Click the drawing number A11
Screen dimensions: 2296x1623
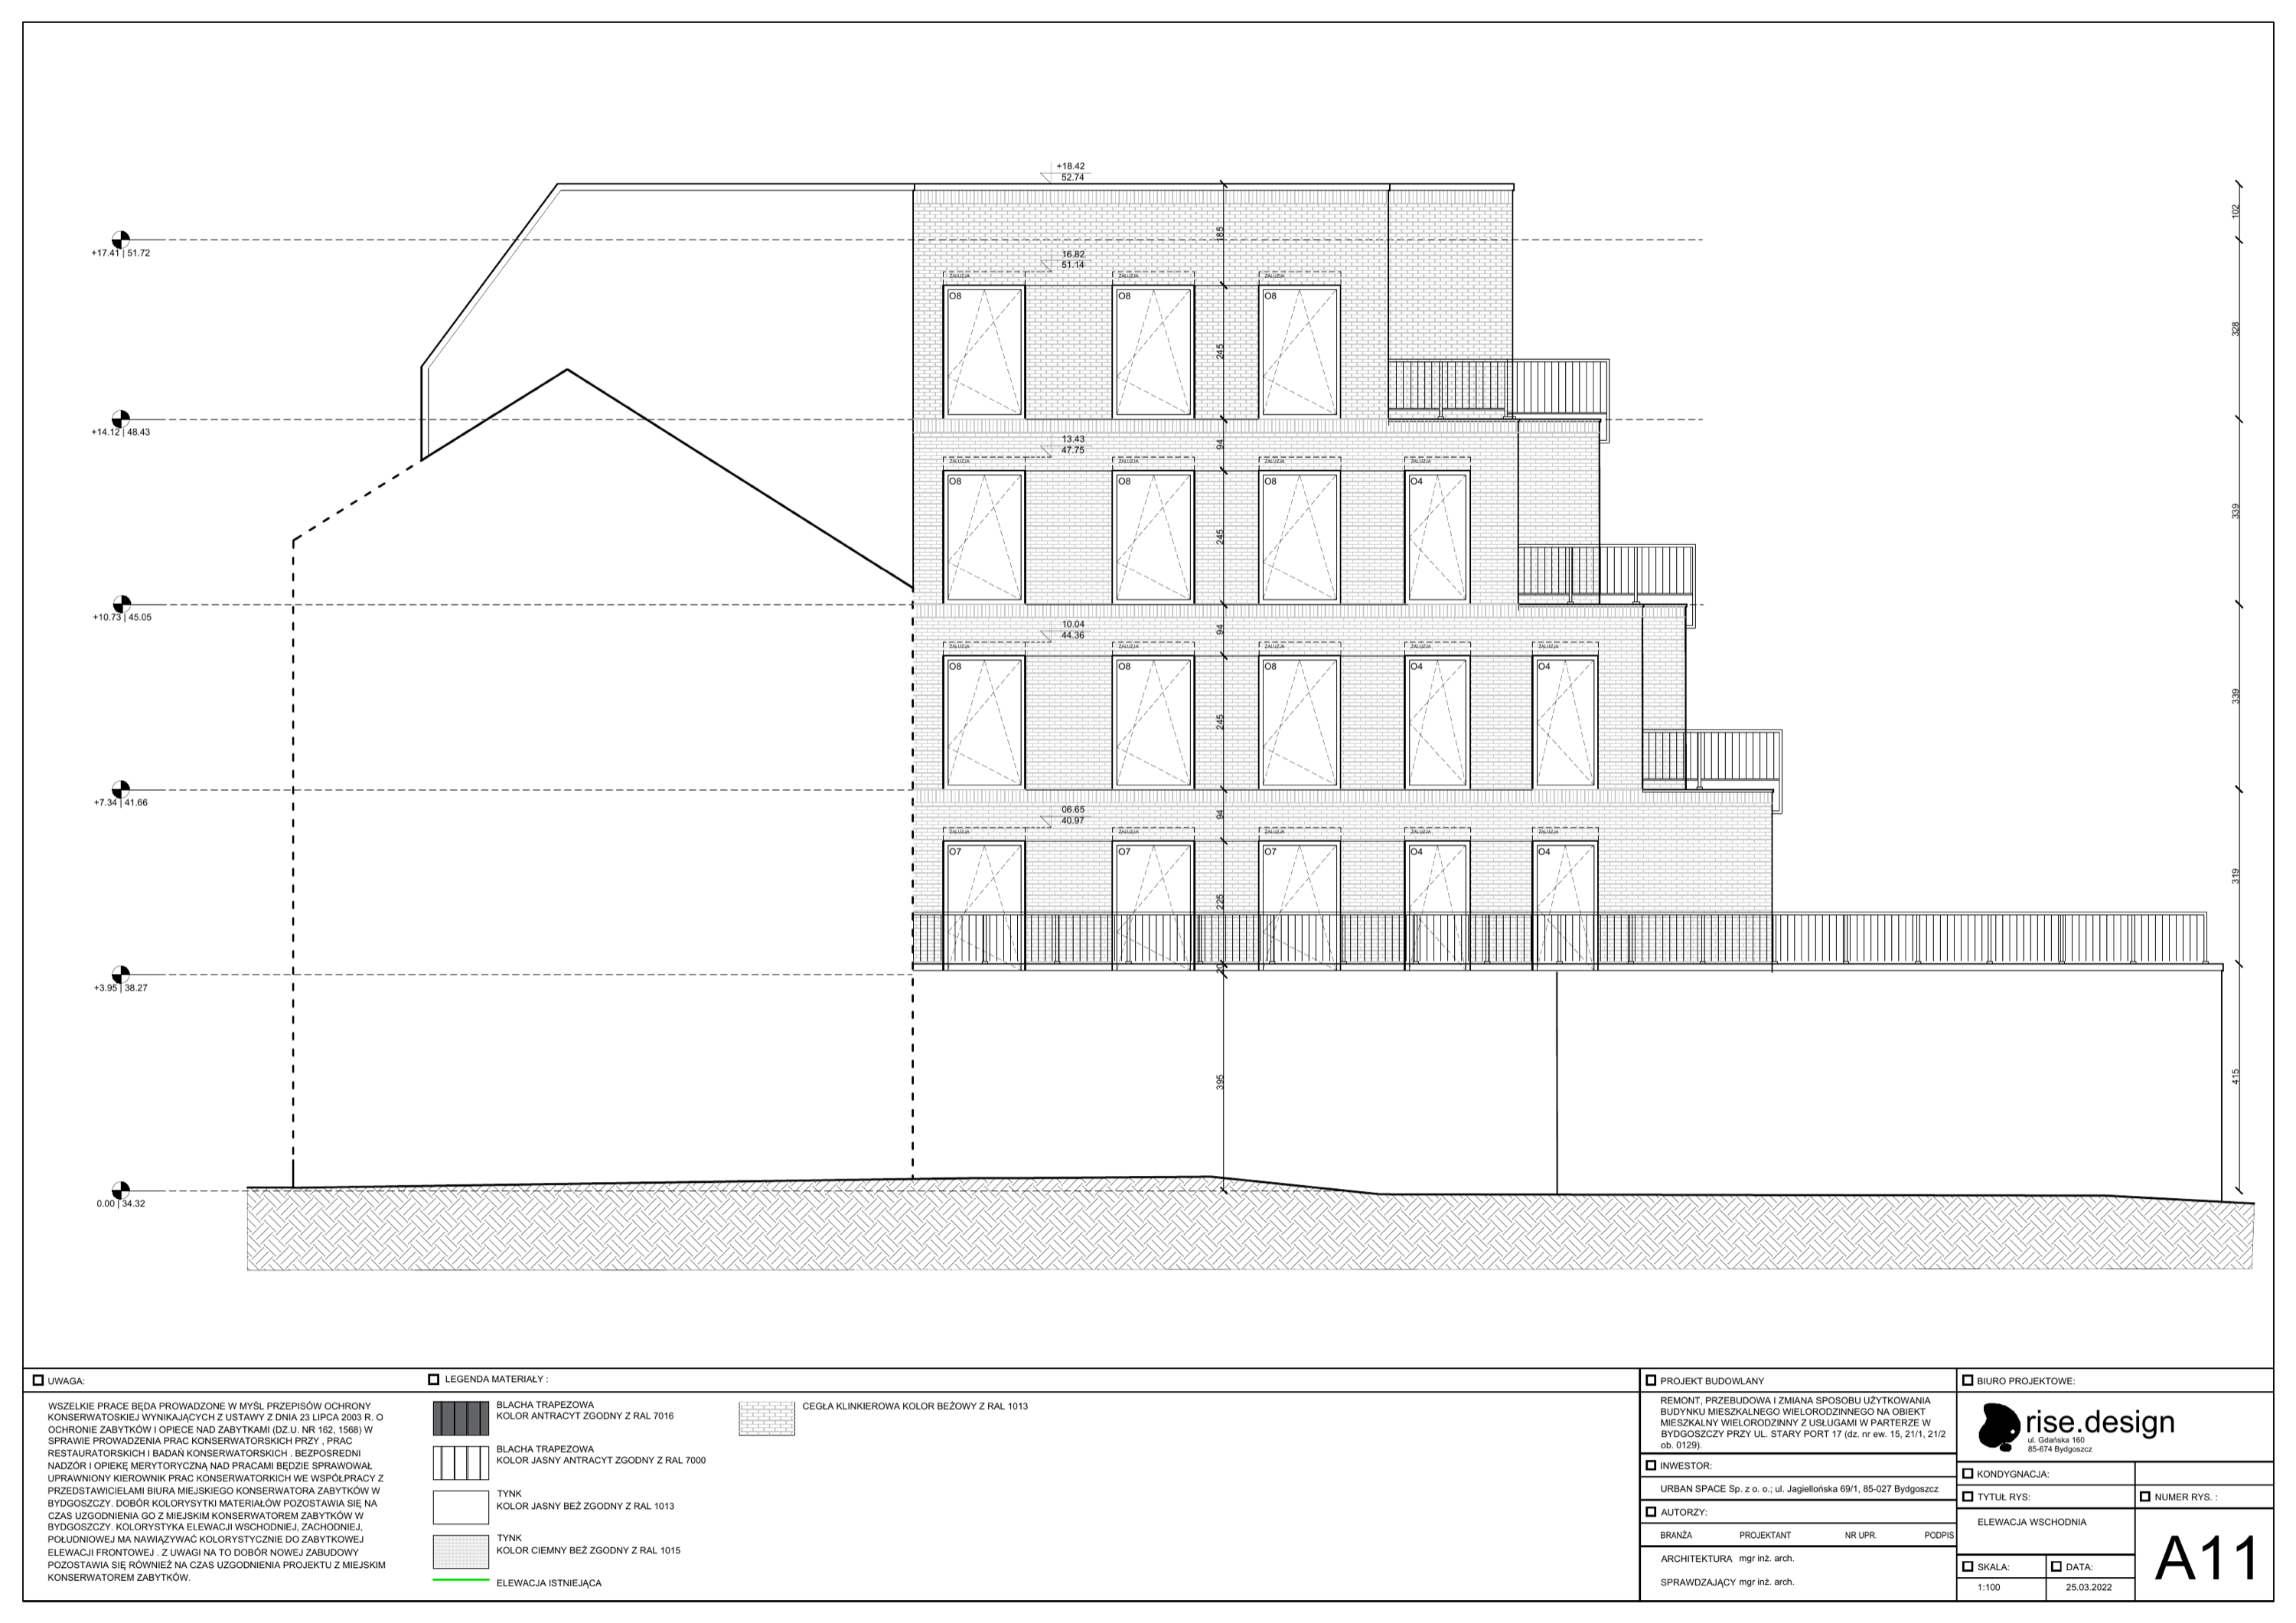pos(2207,1558)
